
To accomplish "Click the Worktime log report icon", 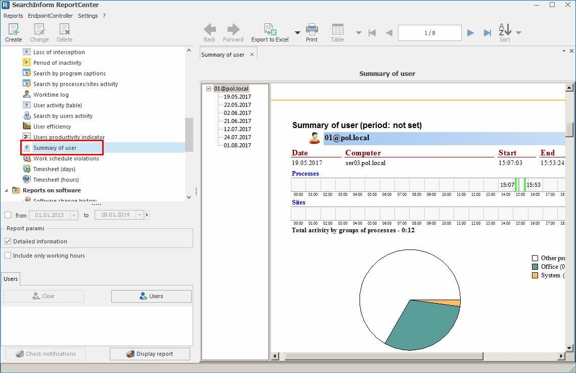I will 27,95.
